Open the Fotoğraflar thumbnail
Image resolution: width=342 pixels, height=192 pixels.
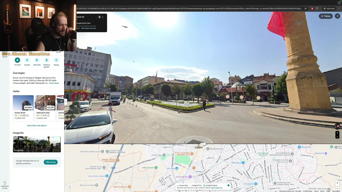coord(37,144)
